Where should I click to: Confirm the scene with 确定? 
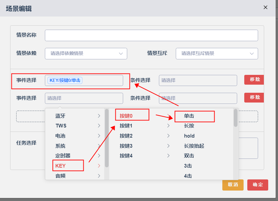[x=258, y=185]
